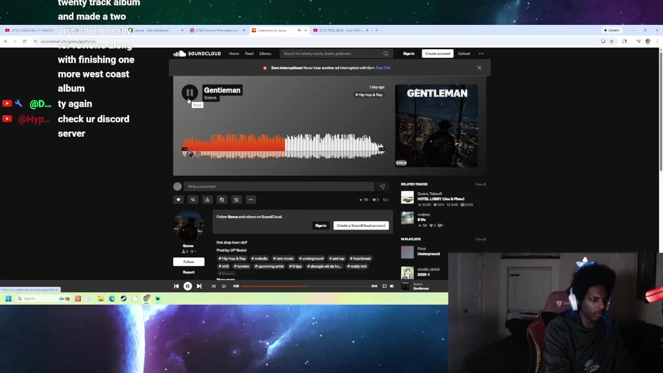Open the new music tag
This screenshot has height=373, width=663.
point(283,259)
